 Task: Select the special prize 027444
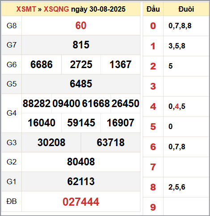click(81, 202)
